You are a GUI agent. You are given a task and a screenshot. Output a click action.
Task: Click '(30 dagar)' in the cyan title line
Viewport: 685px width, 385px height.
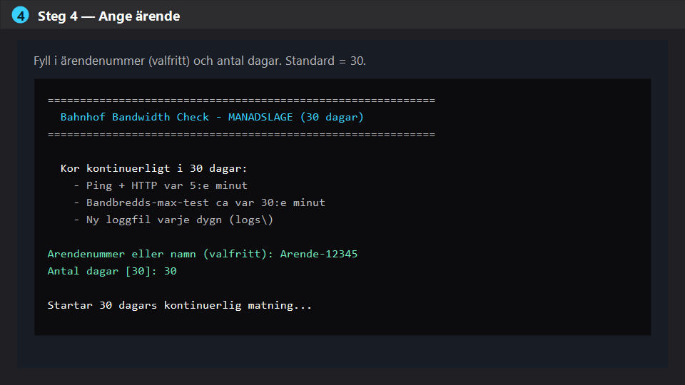point(332,117)
